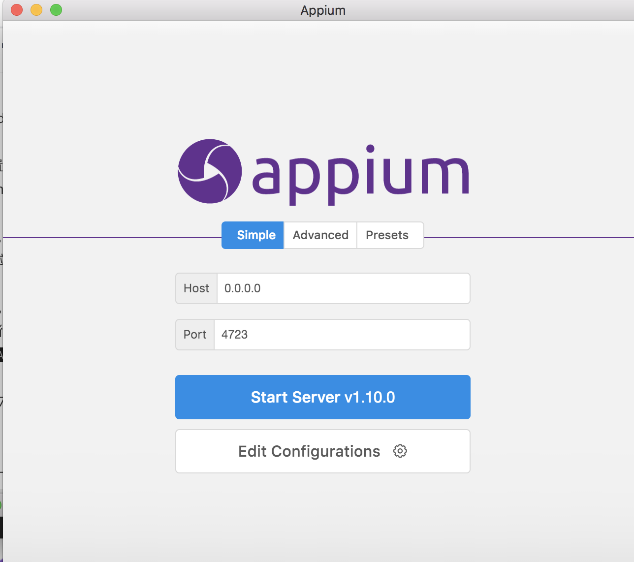Screen dimensions: 634x562
Task: Select the Presets tab
Action: coord(390,235)
